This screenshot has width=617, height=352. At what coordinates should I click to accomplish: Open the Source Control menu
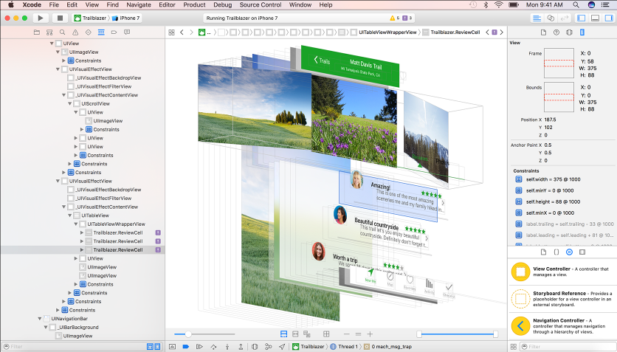click(x=260, y=4)
